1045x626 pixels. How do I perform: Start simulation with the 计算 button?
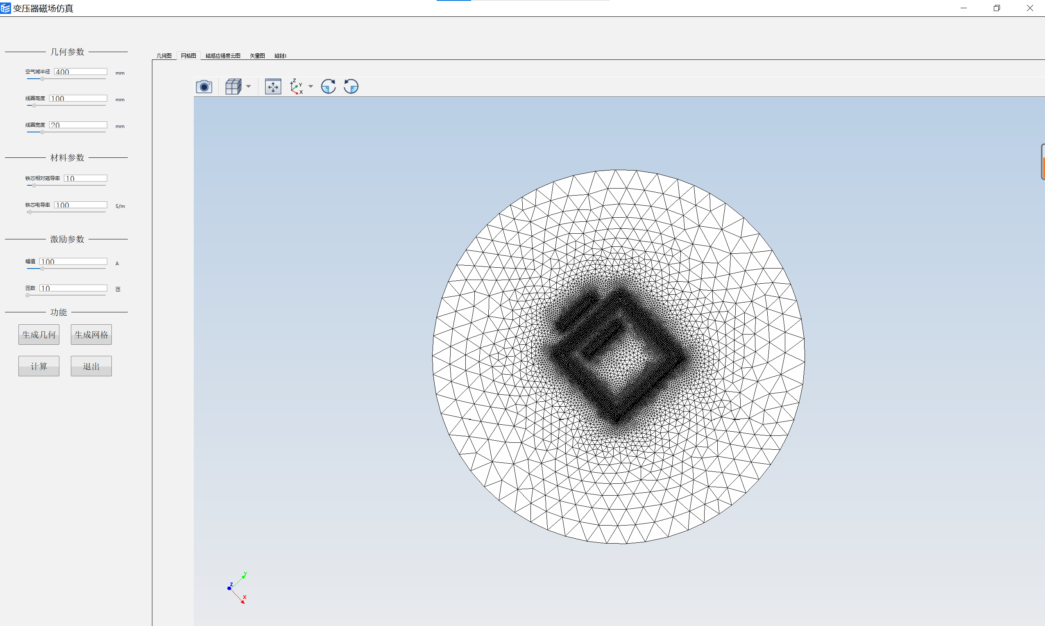pos(39,366)
